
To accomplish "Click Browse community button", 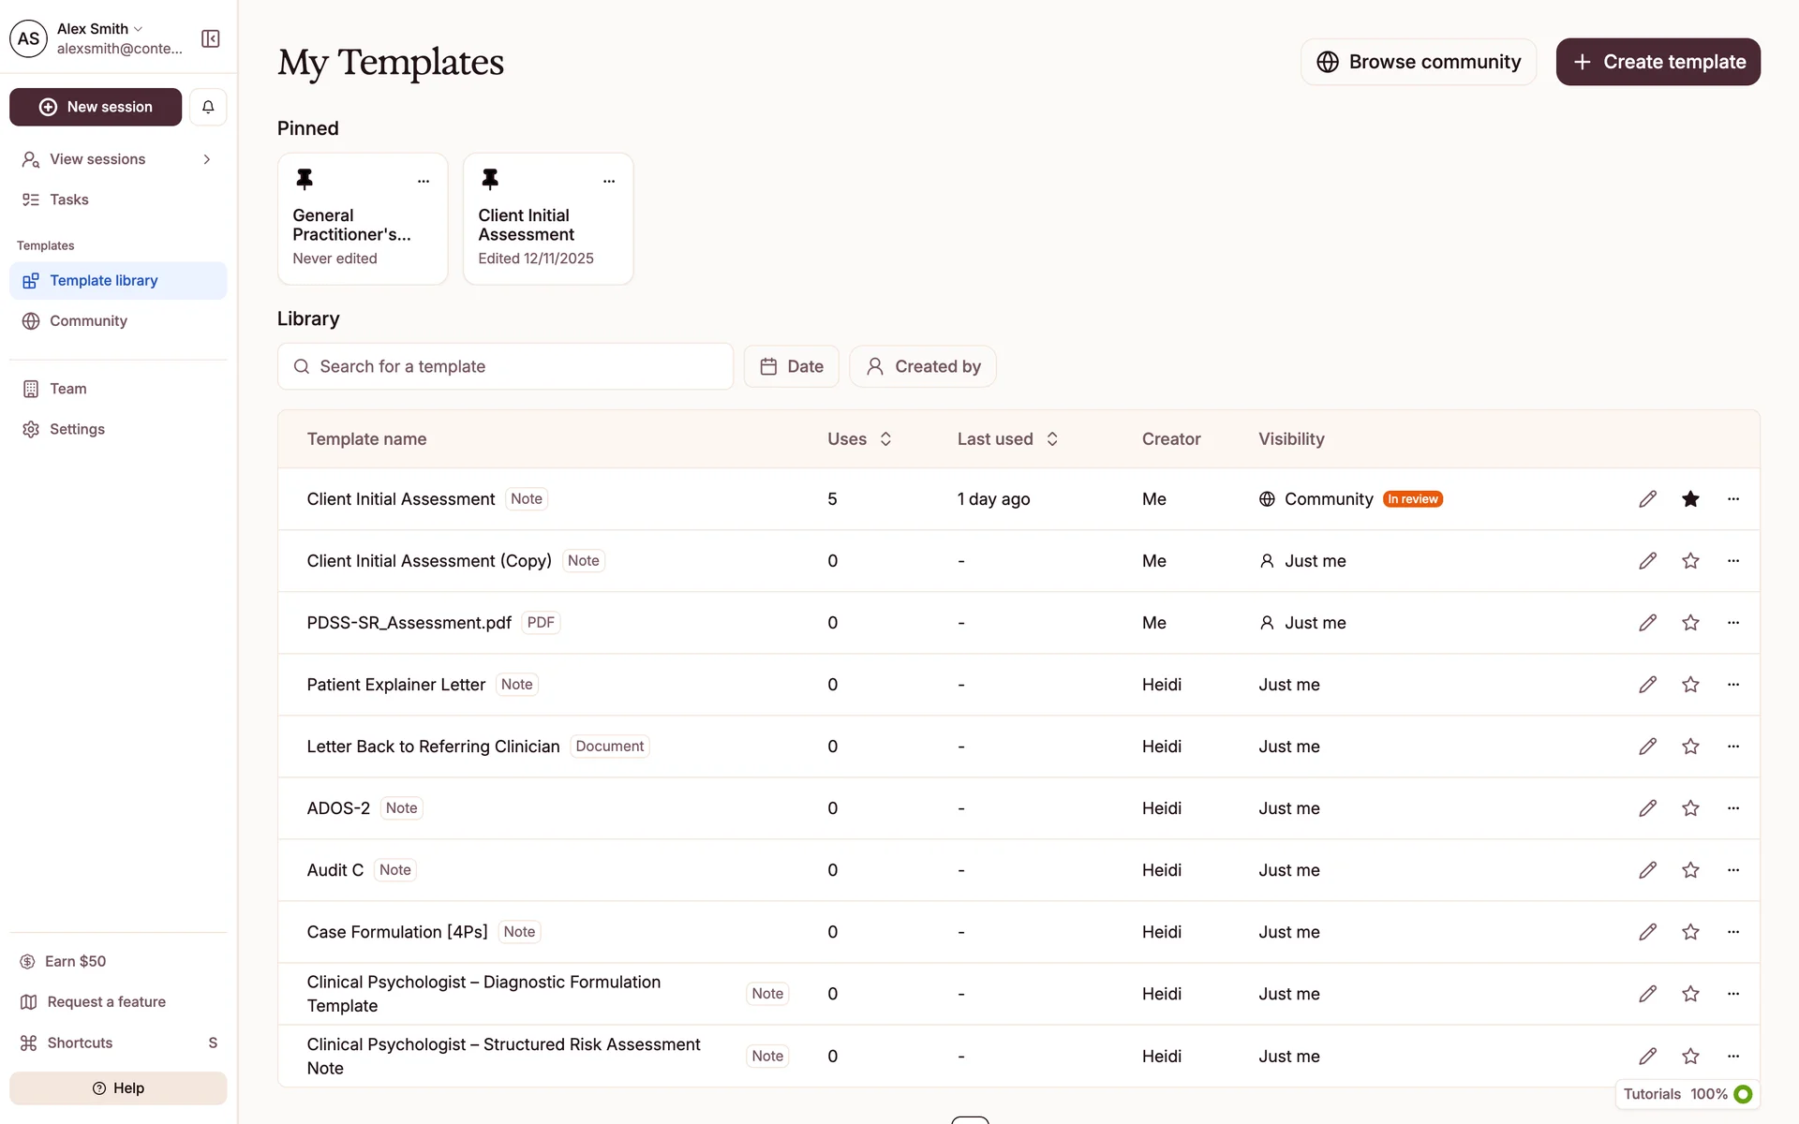I will (1418, 62).
